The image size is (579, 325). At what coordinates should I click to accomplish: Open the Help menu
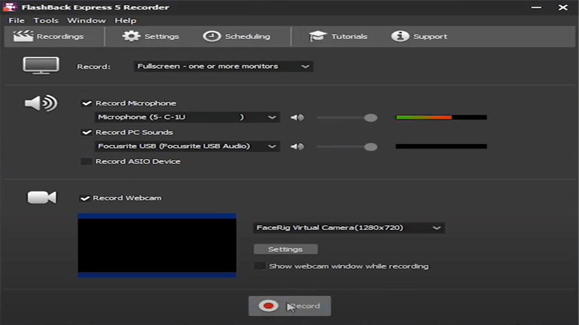point(125,20)
